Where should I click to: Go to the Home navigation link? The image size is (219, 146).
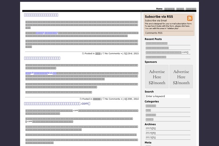tap(159, 9)
